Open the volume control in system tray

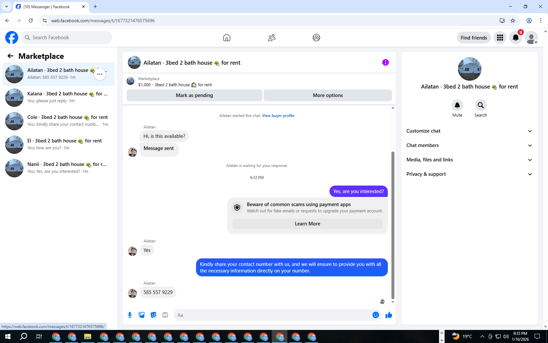[x=506, y=336]
